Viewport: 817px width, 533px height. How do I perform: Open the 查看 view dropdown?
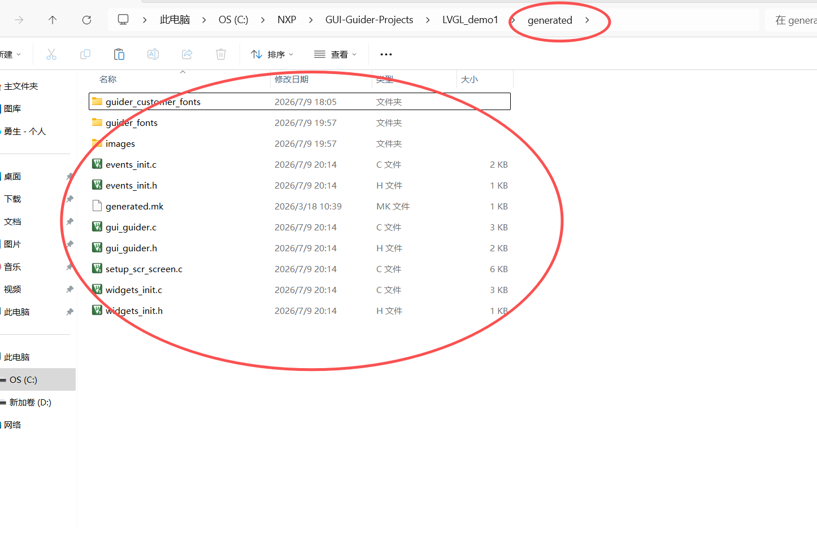pyautogui.click(x=336, y=54)
